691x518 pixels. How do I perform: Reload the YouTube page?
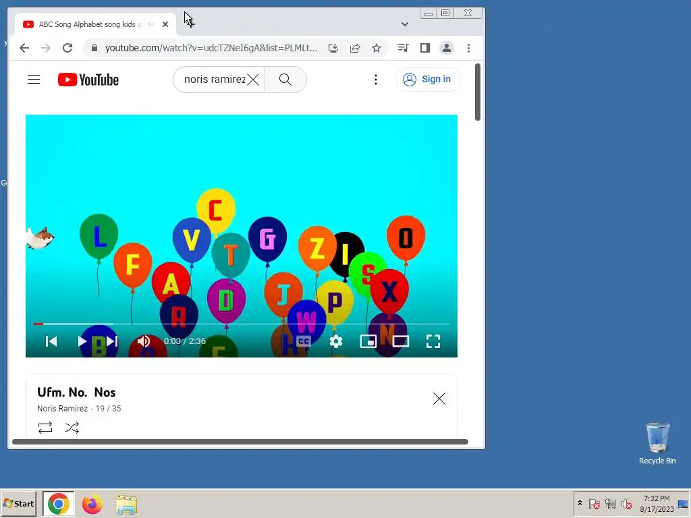tap(67, 48)
